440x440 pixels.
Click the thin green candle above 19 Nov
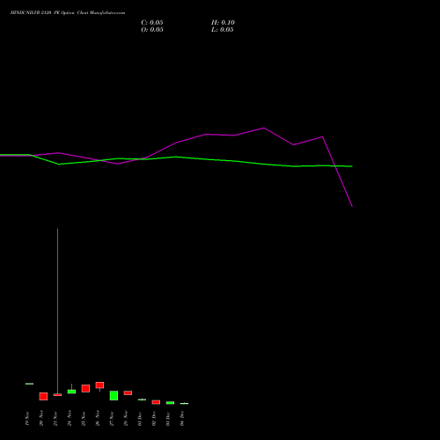(x=29, y=384)
